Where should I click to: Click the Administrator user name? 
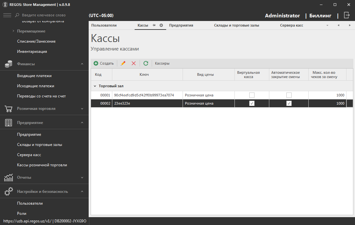click(x=282, y=16)
